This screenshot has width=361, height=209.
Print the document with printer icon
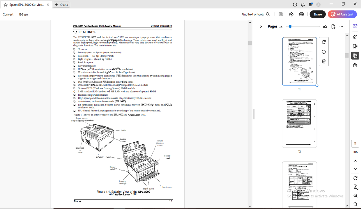pyautogui.click(x=301, y=14)
